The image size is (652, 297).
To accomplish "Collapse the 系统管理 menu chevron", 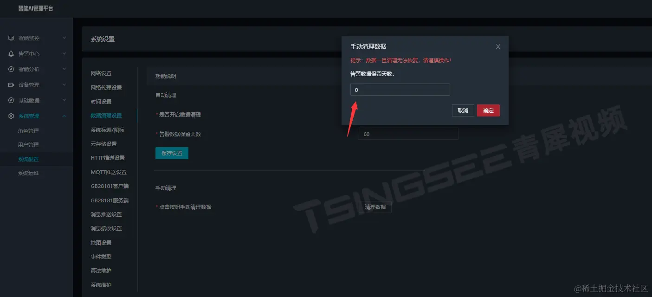I will pyautogui.click(x=64, y=116).
